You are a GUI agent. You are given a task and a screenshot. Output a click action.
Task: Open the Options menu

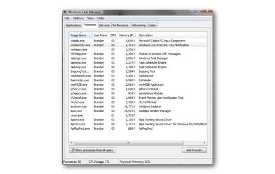[x=78, y=18]
